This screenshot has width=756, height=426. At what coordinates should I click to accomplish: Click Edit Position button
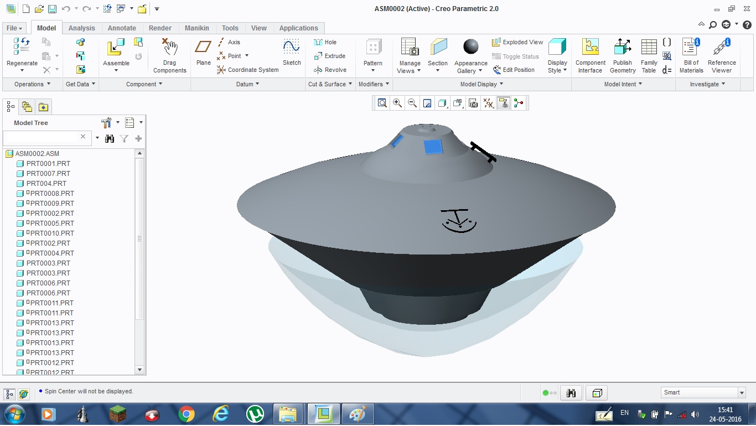pos(514,70)
